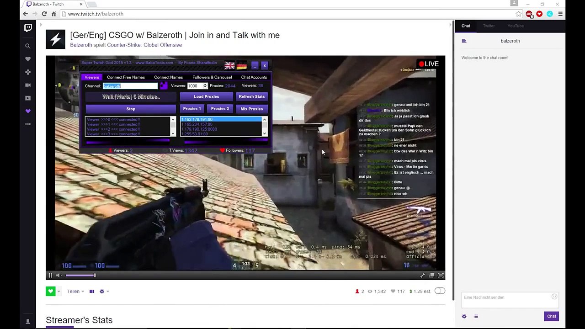This screenshot has height=329, width=585.
Task: Enter fullscreen on the video player
Action: click(x=441, y=275)
